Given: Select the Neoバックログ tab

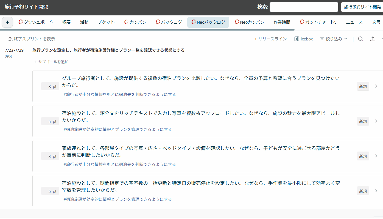Looking at the screenshot, I should click(x=208, y=22).
